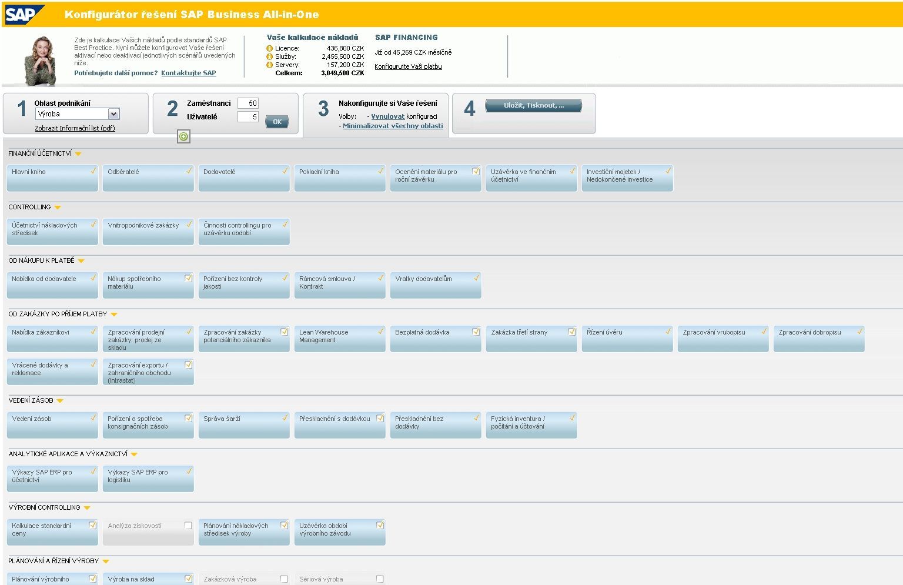
Task: Click the Správa šarží checkmark
Action: [285, 417]
